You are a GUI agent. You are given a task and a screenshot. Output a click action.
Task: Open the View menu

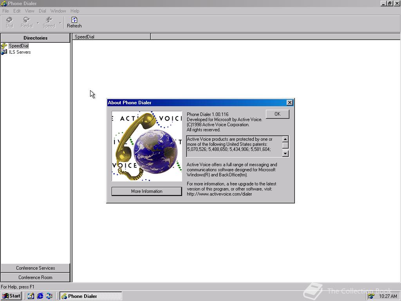29,11
